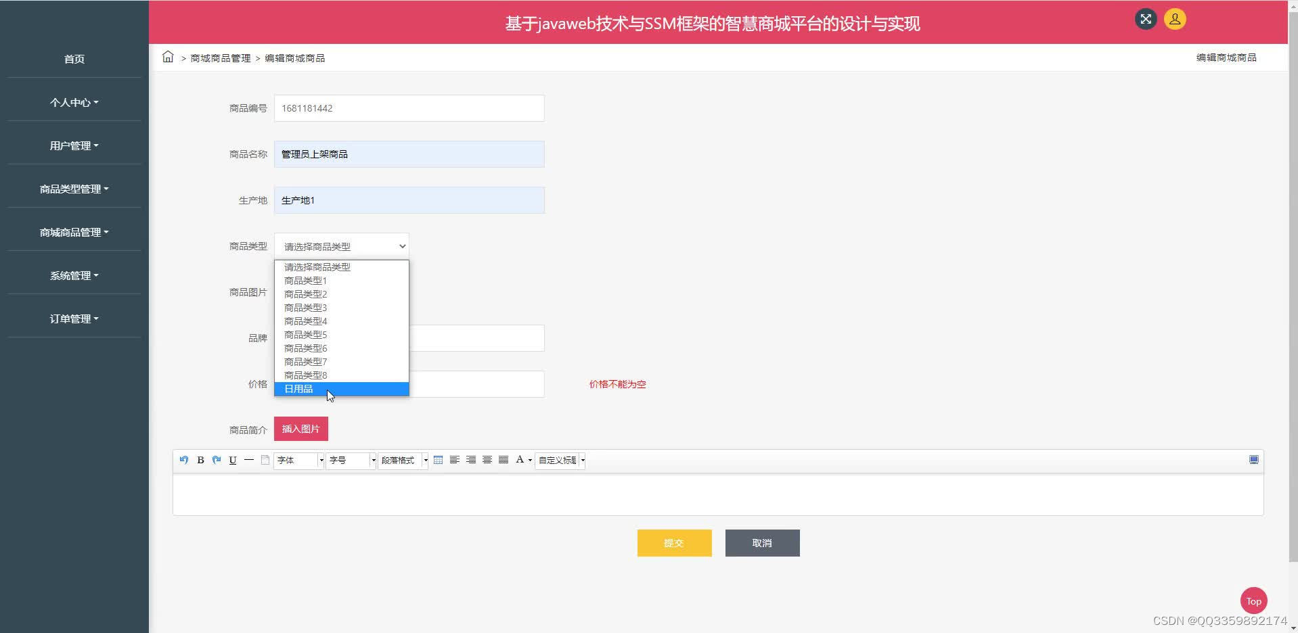Justify text in the editor

pos(503,460)
